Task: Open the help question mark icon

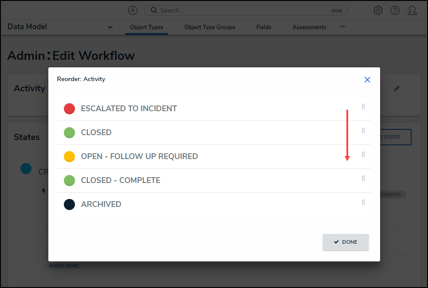Action: (x=395, y=10)
